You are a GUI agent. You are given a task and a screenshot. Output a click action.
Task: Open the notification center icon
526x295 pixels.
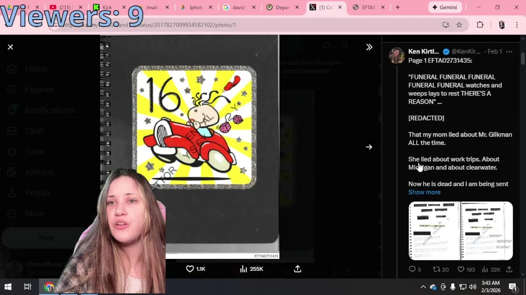point(513,287)
